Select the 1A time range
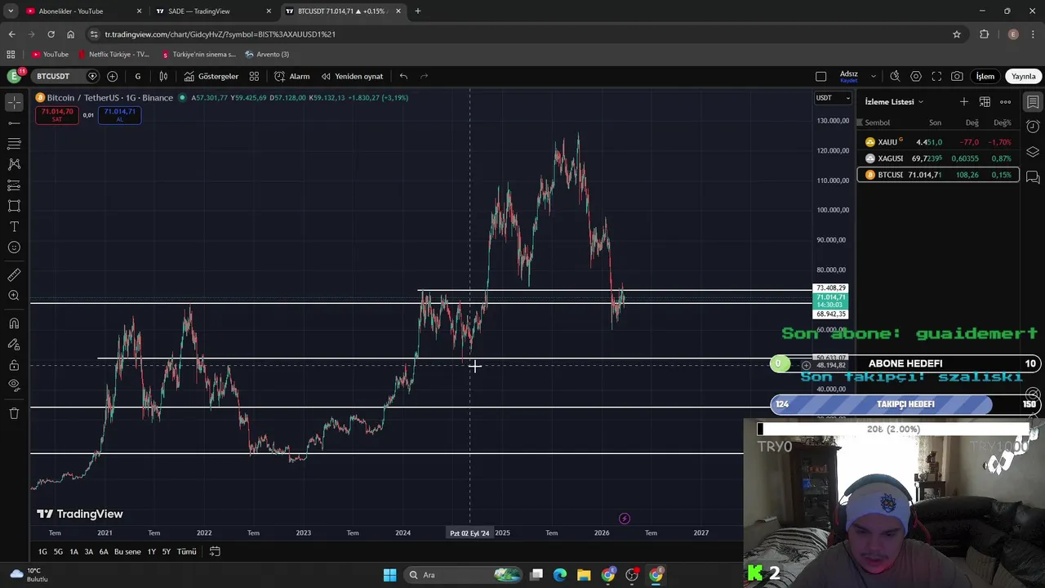This screenshot has height=588, width=1045. coord(73,552)
